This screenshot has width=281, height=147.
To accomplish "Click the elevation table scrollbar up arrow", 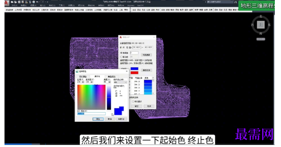I will (x=153, y=78).
